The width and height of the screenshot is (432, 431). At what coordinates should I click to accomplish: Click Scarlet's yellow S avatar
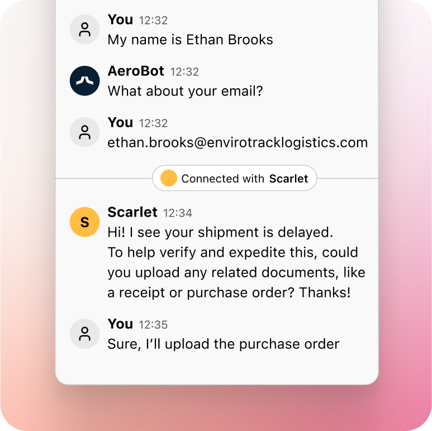point(84,222)
